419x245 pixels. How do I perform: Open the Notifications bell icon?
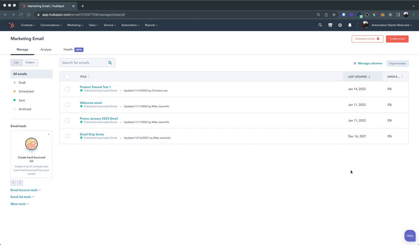(350, 25)
